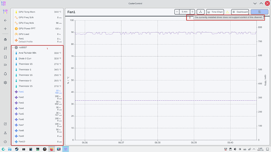Open the alerts bell icon

5,74
